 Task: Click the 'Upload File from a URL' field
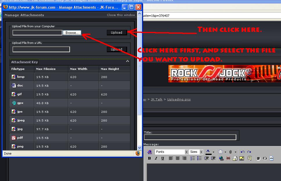(x=41, y=49)
